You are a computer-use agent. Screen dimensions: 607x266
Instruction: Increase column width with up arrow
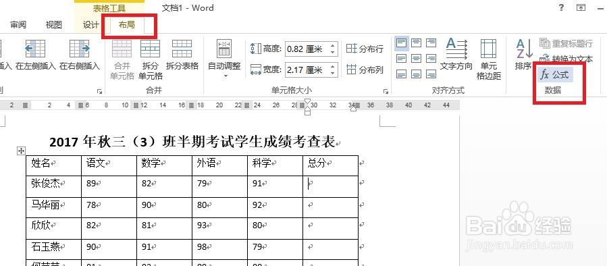tap(333, 67)
